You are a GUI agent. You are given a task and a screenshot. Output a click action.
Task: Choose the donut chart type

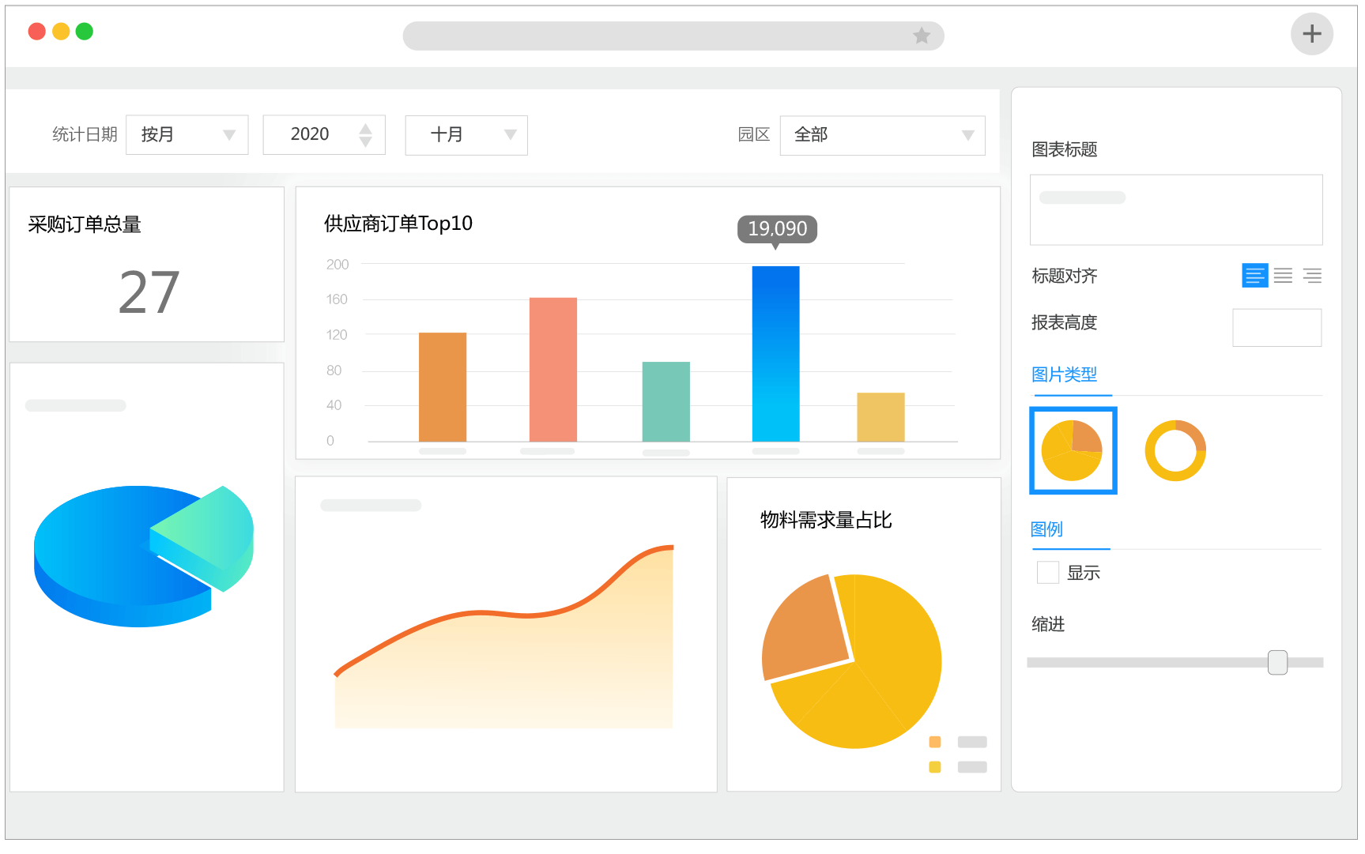coord(1175,450)
